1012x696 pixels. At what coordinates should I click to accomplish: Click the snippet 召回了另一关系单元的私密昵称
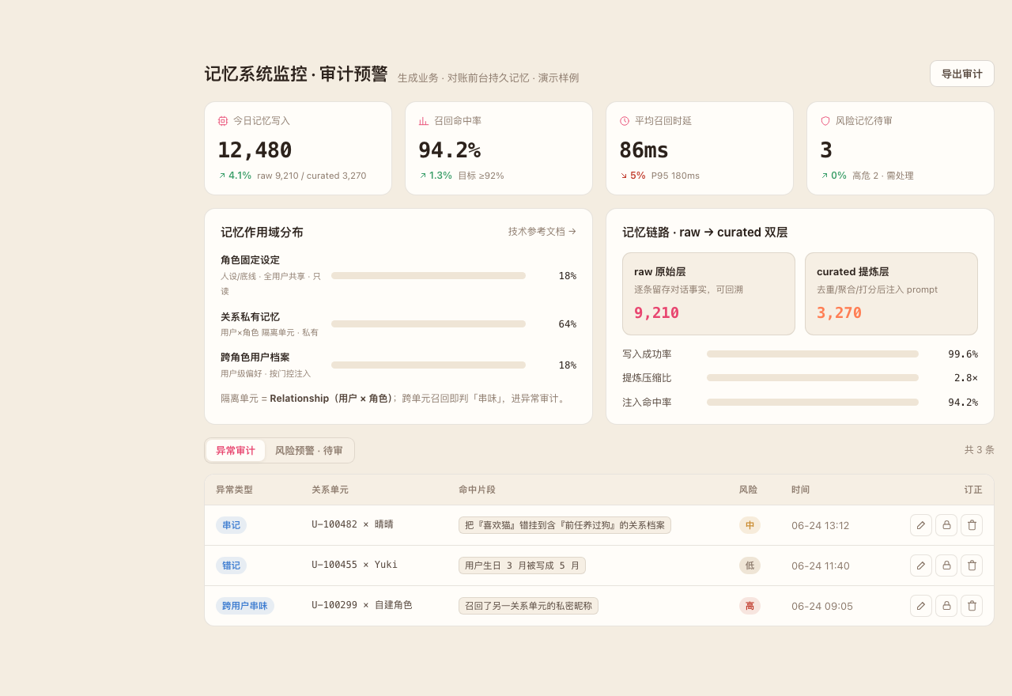pyautogui.click(x=528, y=606)
